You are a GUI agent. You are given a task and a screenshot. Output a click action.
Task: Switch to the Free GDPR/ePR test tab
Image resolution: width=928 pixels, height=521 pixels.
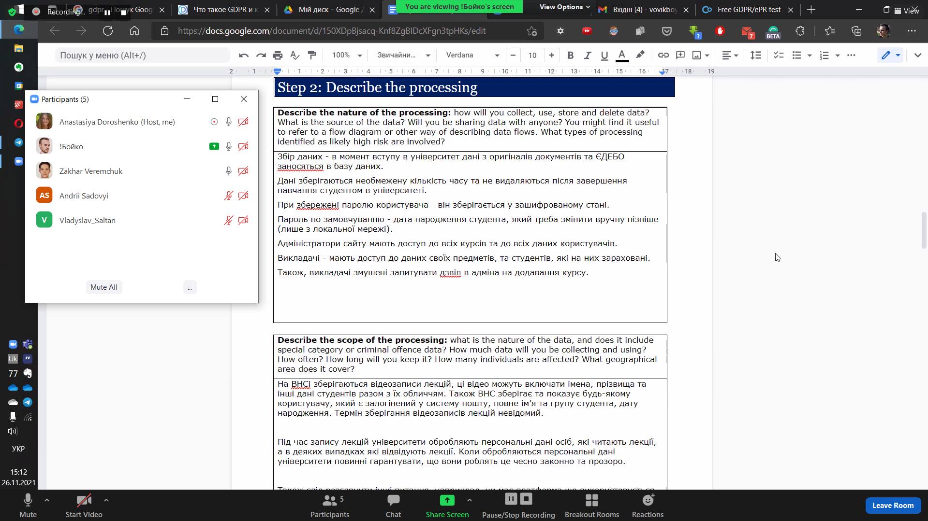[x=748, y=10]
